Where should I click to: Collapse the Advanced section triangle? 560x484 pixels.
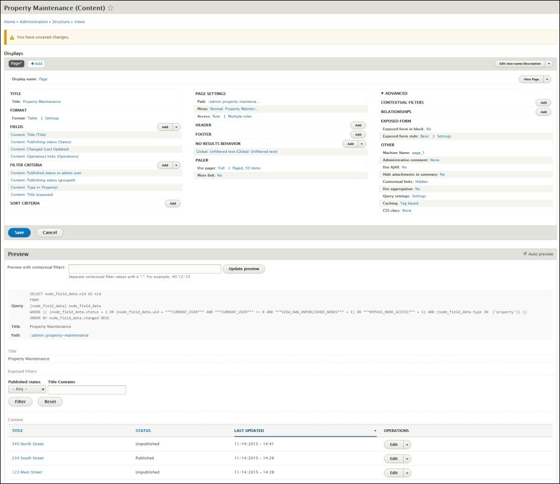click(382, 93)
